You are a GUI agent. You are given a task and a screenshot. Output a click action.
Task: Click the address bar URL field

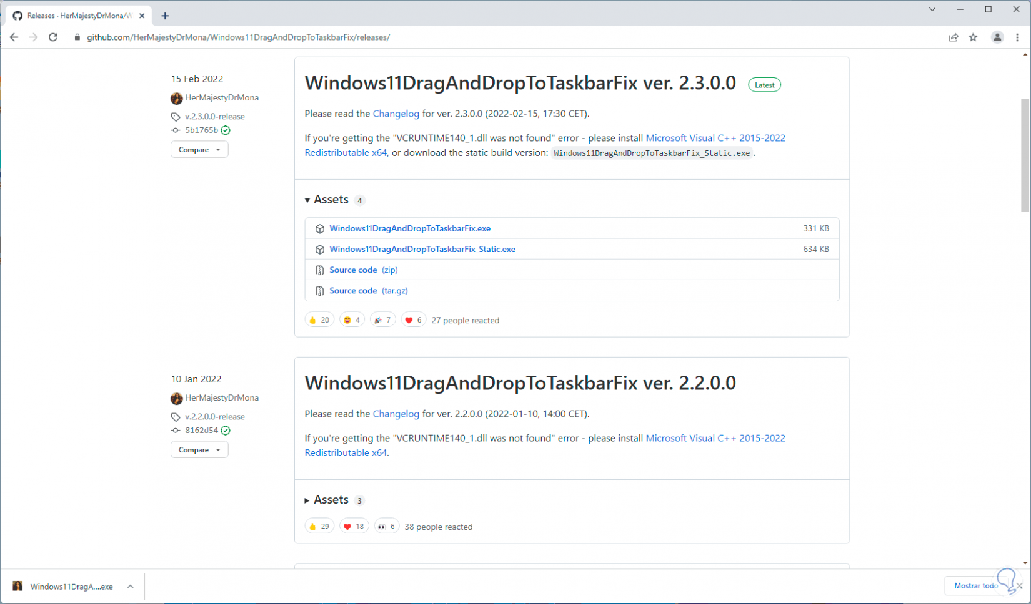click(238, 37)
